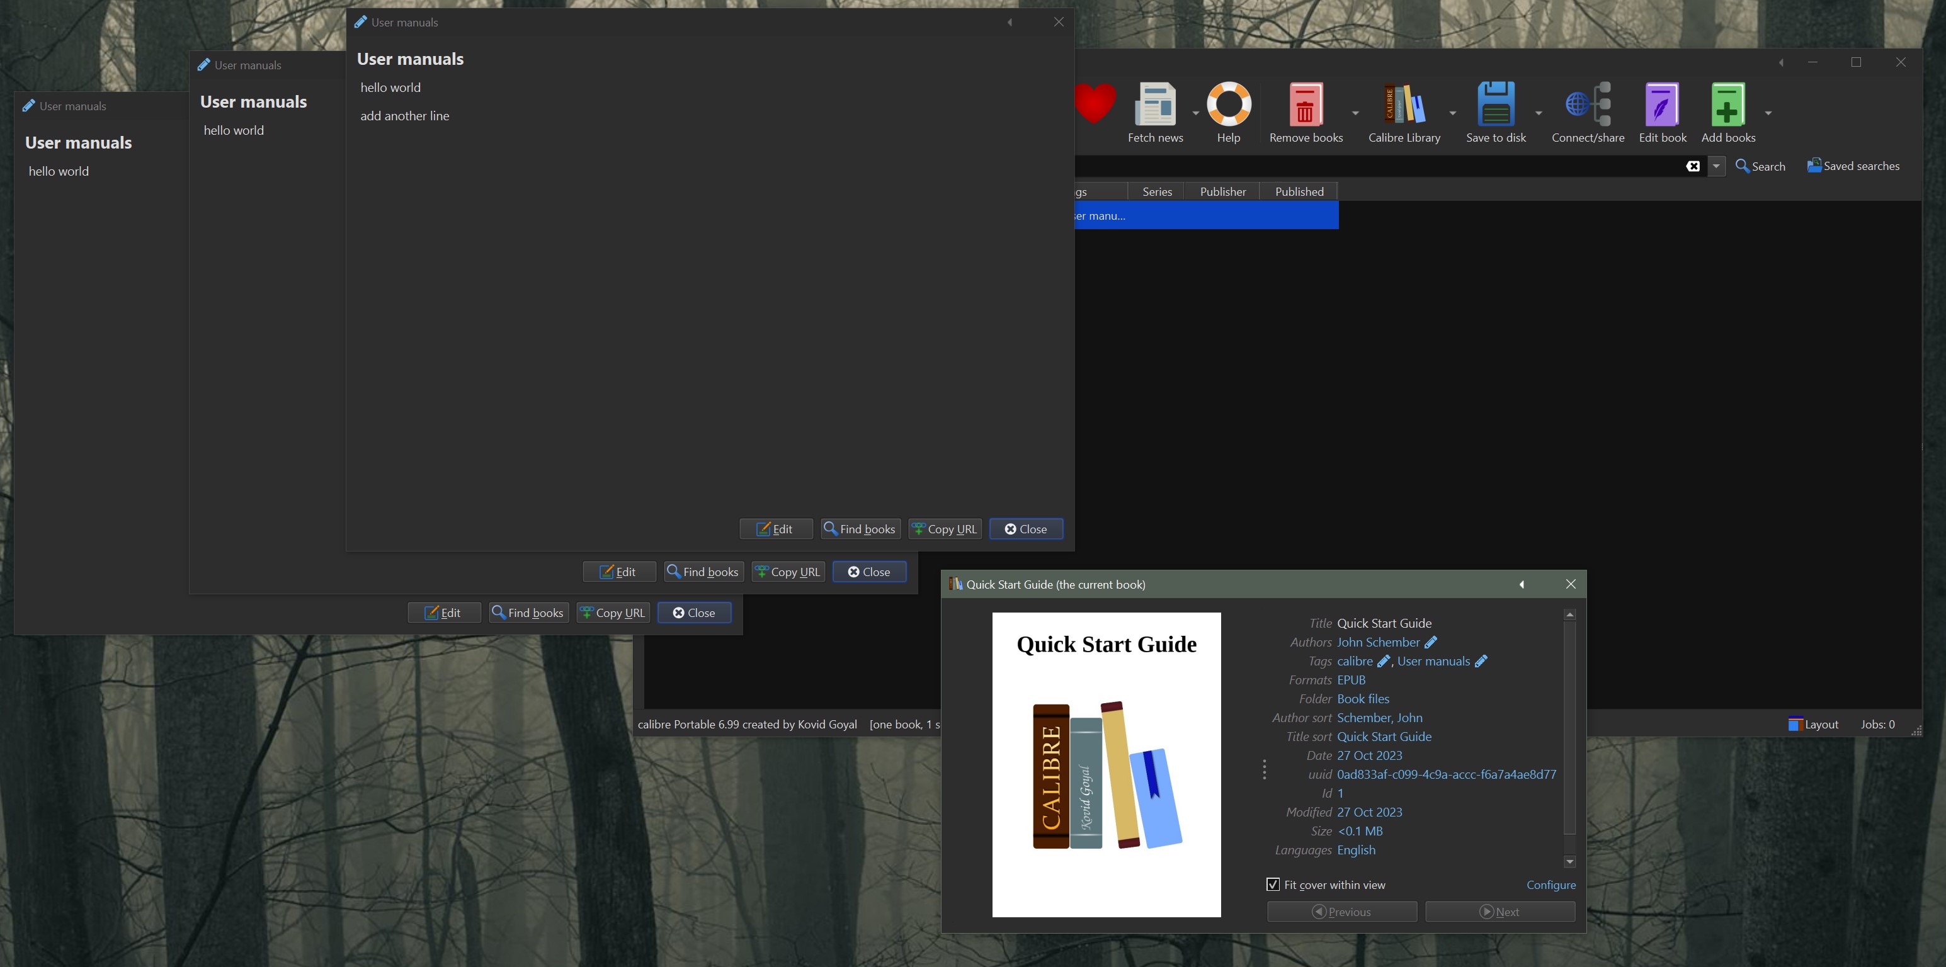Click pencil icon next to John Schember
The height and width of the screenshot is (967, 1946).
pyautogui.click(x=1431, y=642)
